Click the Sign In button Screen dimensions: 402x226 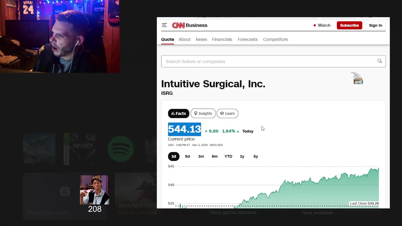tap(375, 25)
